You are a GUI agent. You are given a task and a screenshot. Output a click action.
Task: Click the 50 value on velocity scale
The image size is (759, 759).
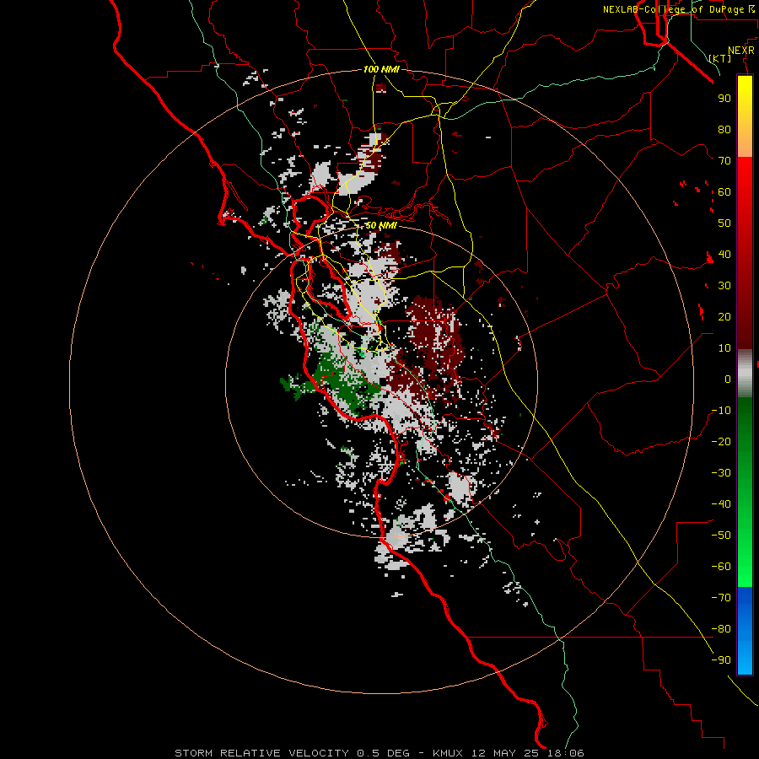[724, 223]
